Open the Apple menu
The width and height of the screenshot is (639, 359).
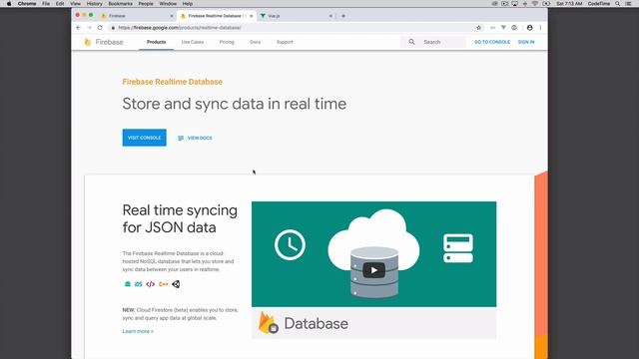[9, 4]
